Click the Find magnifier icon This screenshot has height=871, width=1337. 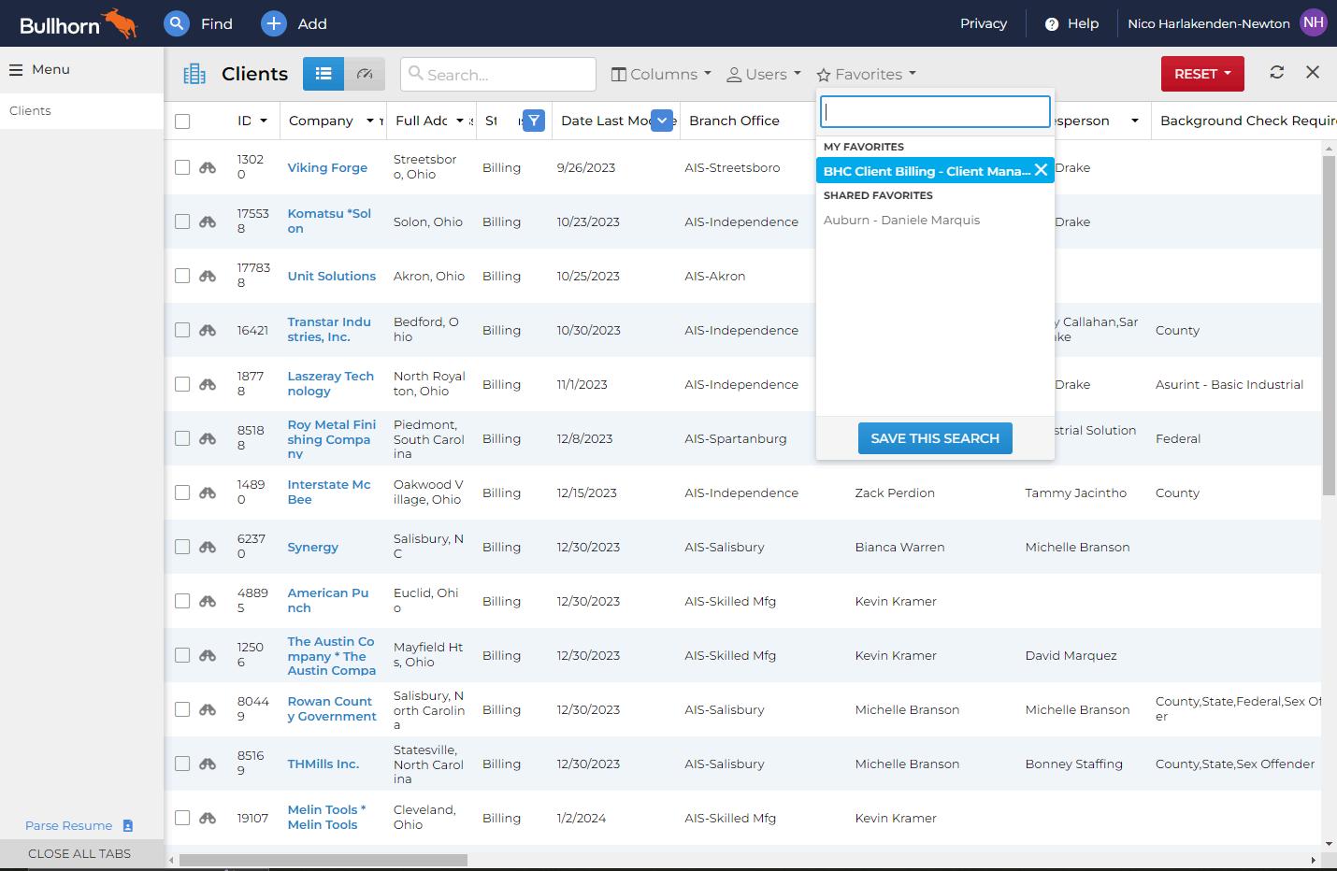177,23
